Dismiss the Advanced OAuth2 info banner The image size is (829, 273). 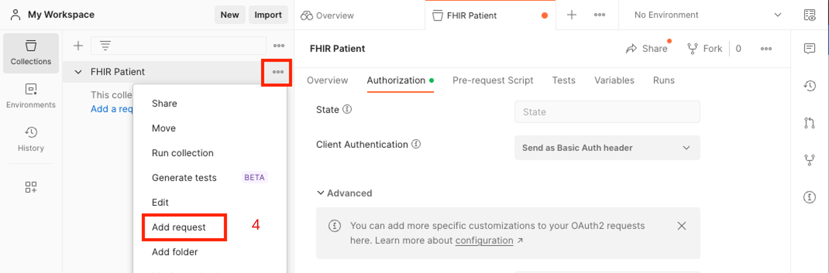point(682,227)
